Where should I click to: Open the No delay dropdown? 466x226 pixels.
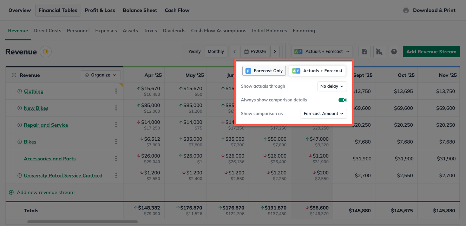coord(332,86)
